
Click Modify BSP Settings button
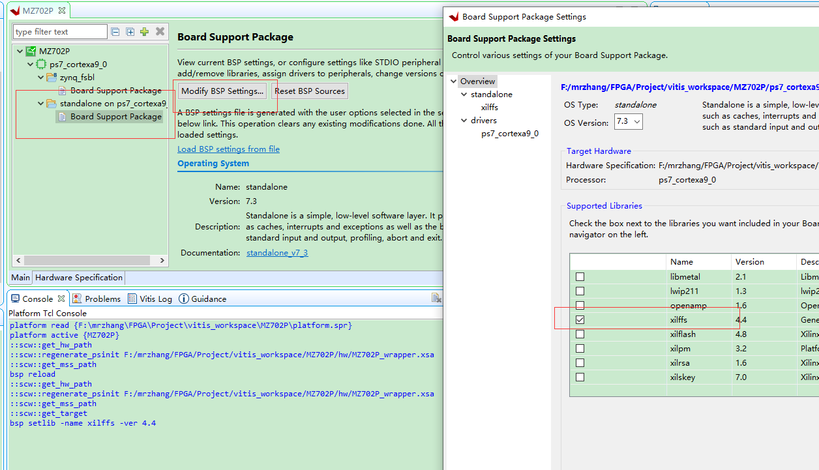[222, 91]
